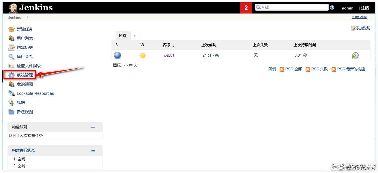Focus the 查找 search box
The width and height of the screenshot is (378, 173).
click(x=292, y=7)
